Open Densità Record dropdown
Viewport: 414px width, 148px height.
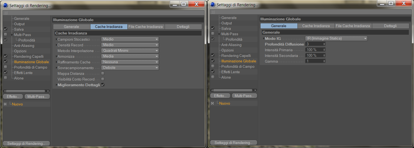pyautogui.click(x=130, y=45)
